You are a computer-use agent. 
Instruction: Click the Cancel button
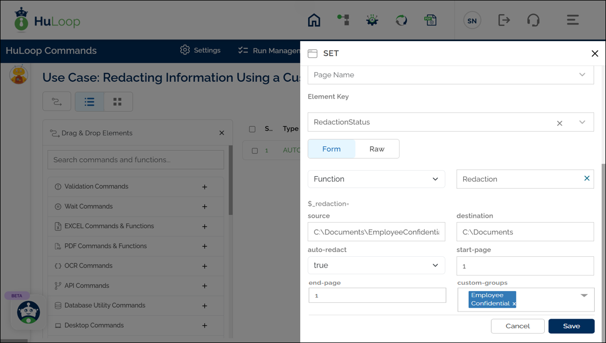(517, 326)
